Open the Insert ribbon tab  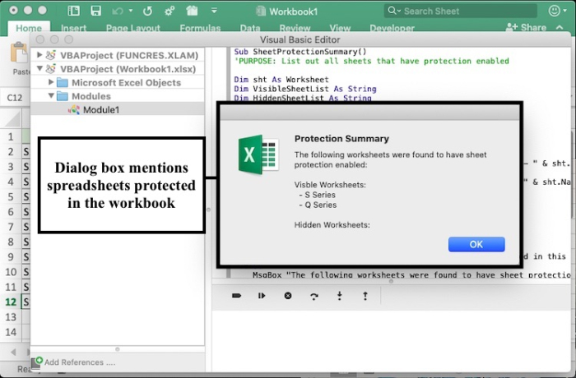tap(73, 28)
